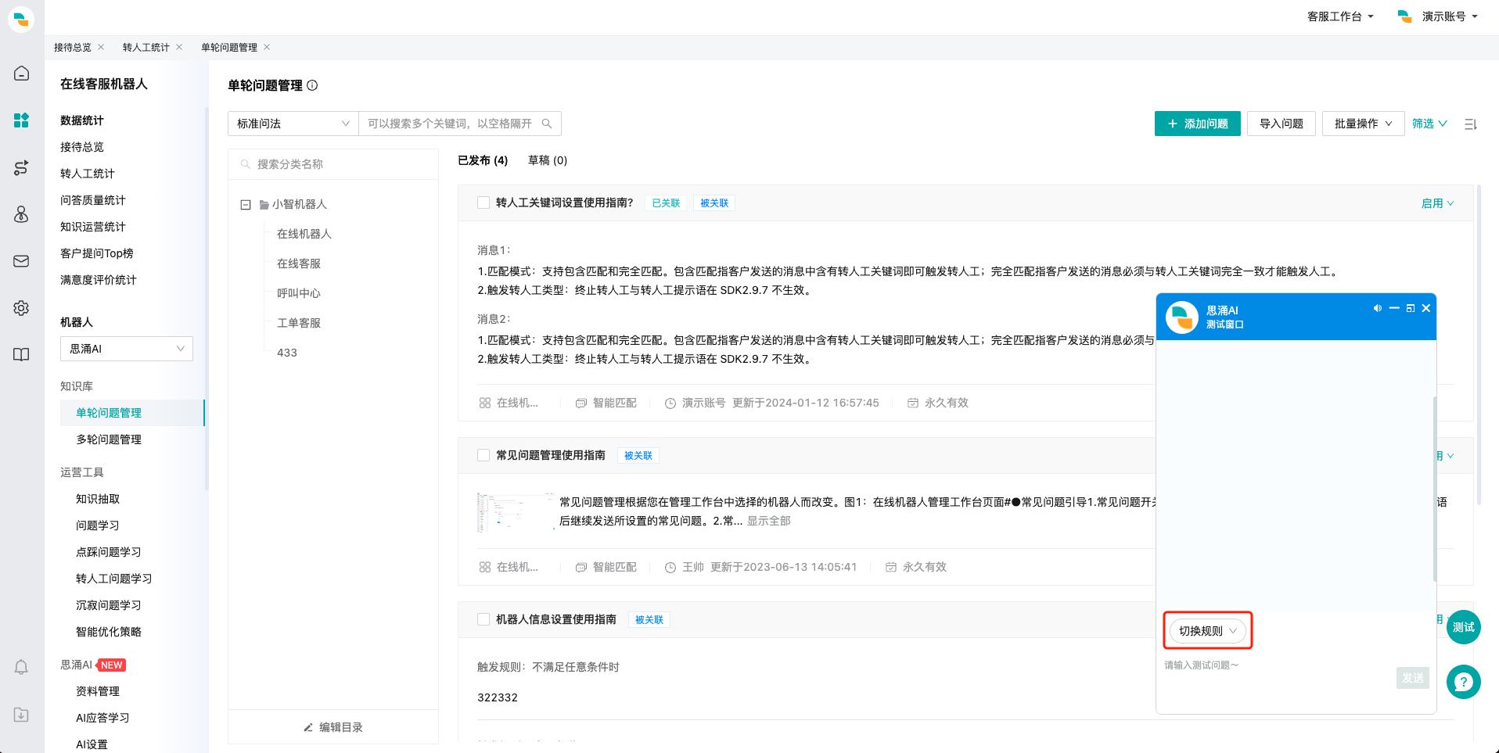1499x753 pixels.
Task: Click 编辑目录 pencil edit button
Action: tap(333, 727)
